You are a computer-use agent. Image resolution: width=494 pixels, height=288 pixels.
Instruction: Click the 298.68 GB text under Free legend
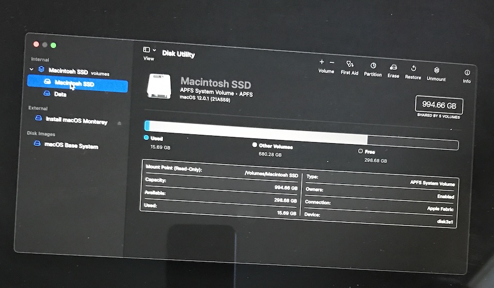(x=376, y=160)
